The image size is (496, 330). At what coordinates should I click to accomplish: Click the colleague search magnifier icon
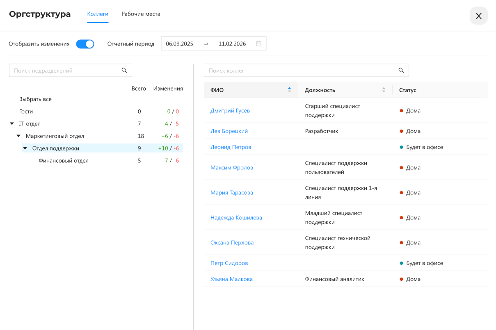point(401,71)
